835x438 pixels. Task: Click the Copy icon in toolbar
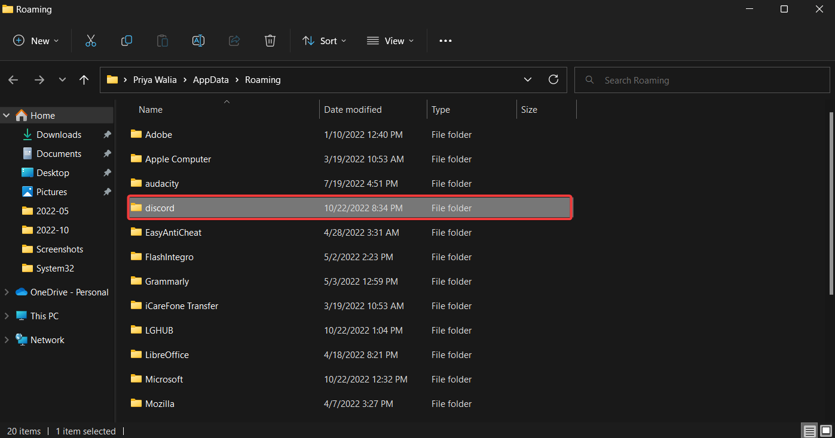tap(127, 41)
